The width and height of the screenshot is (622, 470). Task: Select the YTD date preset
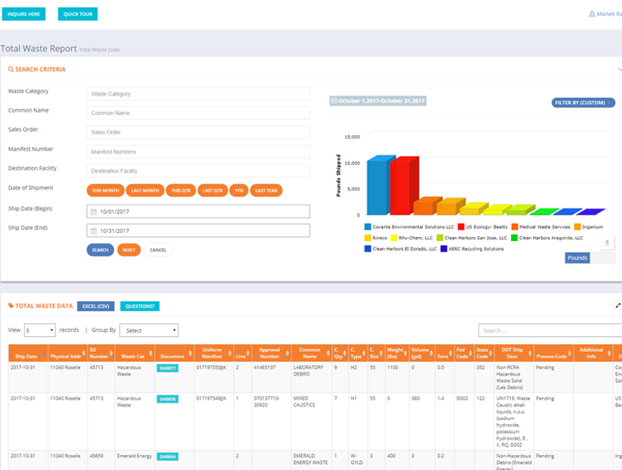[239, 190]
